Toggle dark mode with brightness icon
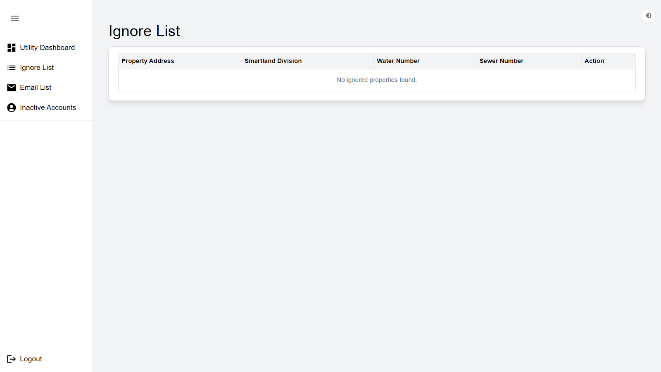 [649, 16]
